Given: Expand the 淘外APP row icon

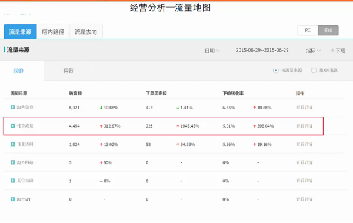Looking at the screenshot, I should pyautogui.click(x=13, y=199).
